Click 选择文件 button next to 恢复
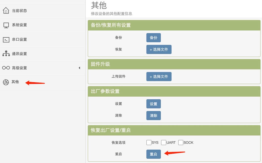The width and height of the screenshot is (262, 163). point(159,50)
